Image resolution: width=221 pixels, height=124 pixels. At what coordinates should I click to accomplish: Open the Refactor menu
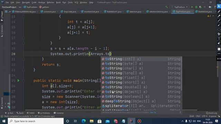click(50, 2)
